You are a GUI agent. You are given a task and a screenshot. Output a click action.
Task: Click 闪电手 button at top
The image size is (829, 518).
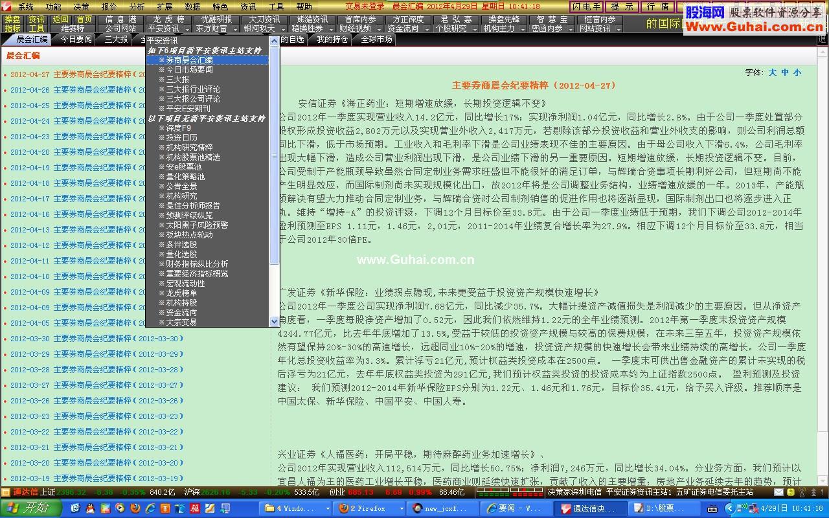click(x=586, y=6)
